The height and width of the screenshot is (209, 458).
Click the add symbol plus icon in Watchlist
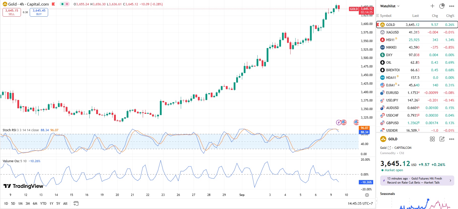432,6
